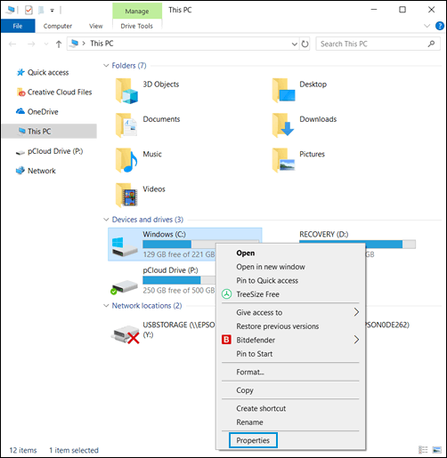447x458 pixels.
Task: Click the Back navigation arrow
Action: 12,44
